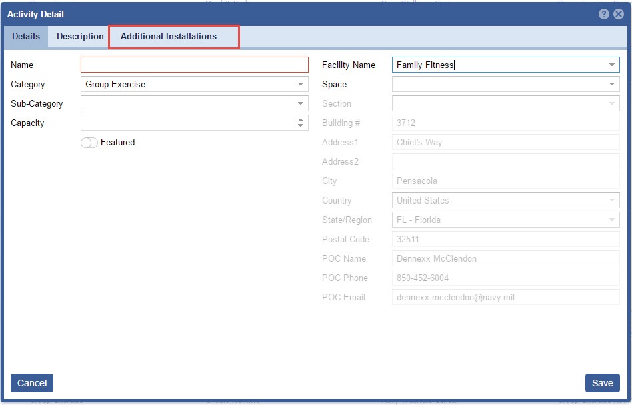Screen dimensions: 632x405
Task: Decrease the Capacity value with down arrow
Action: click(301, 126)
